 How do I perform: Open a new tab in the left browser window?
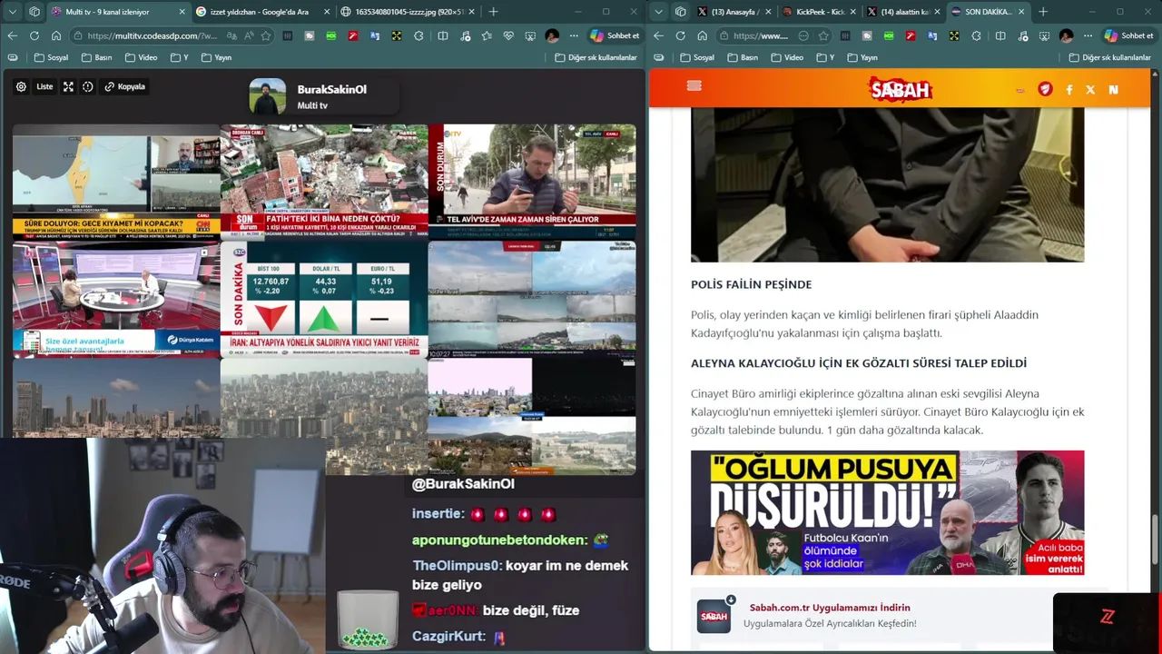[x=493, y=12]
